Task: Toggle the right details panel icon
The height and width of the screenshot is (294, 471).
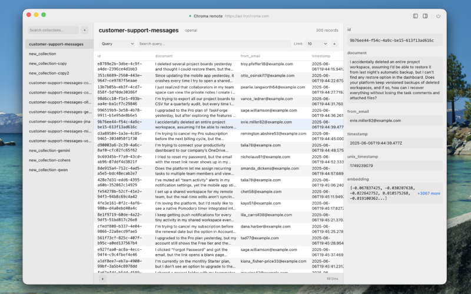Action: pos(425,16)
